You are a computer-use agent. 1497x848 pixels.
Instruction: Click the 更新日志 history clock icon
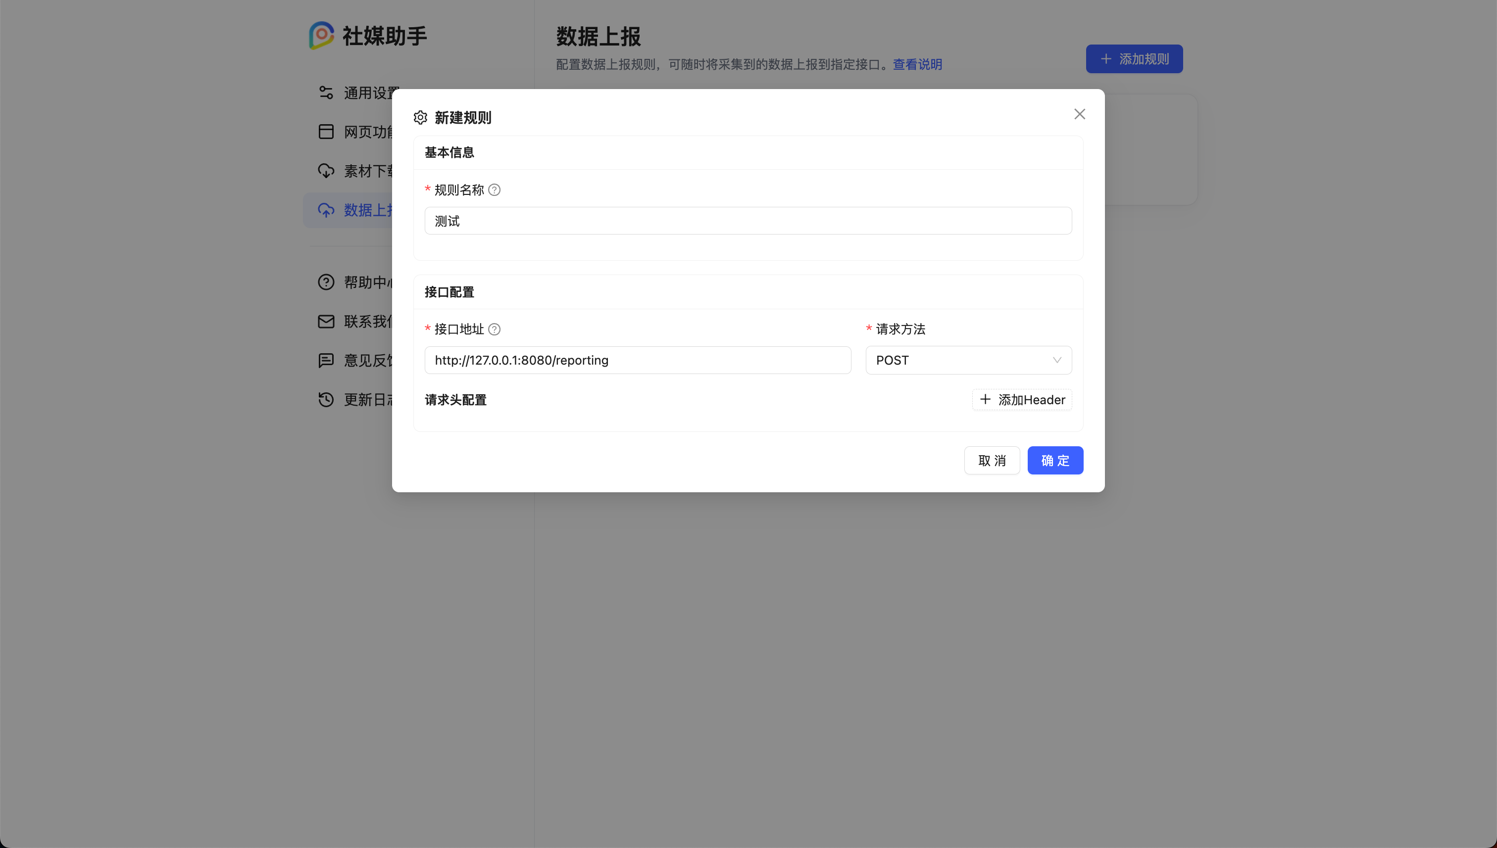326,400
